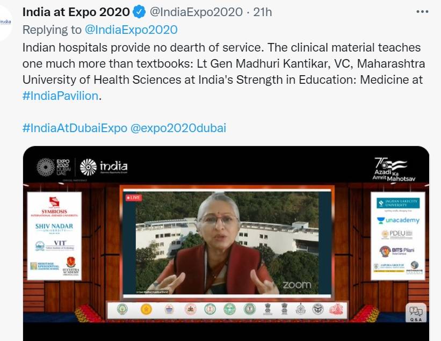Screen dimensions: 441x341
Task: Click the India at Expo 2020 name
Action: pos(76,12)
